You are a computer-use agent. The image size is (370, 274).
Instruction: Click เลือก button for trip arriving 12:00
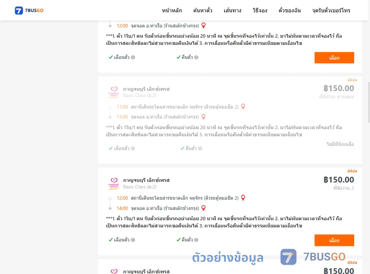(x=334, y=58)
